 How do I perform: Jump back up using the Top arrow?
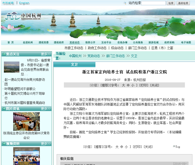176,147
